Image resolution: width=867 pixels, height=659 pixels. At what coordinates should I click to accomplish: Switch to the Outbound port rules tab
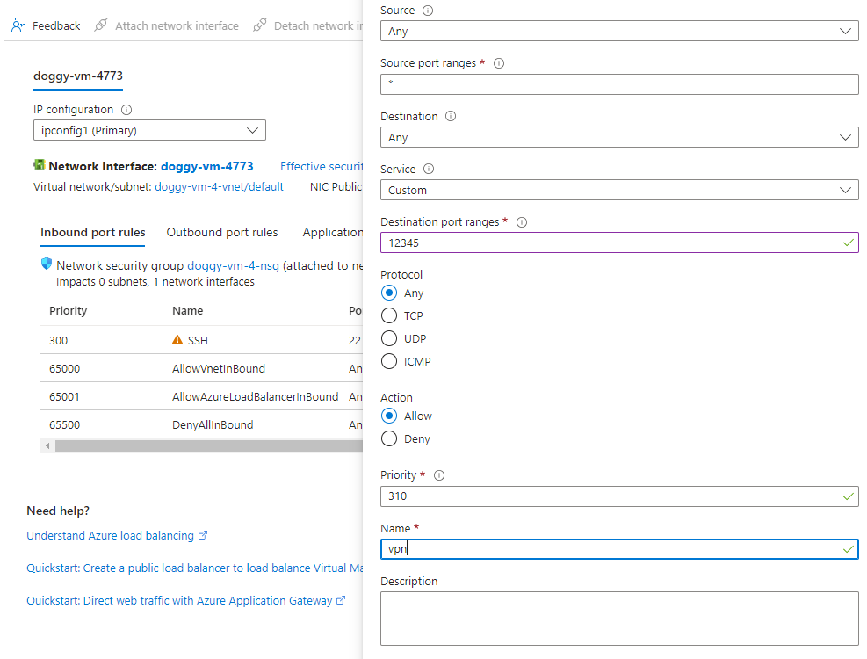coord(221,232)
